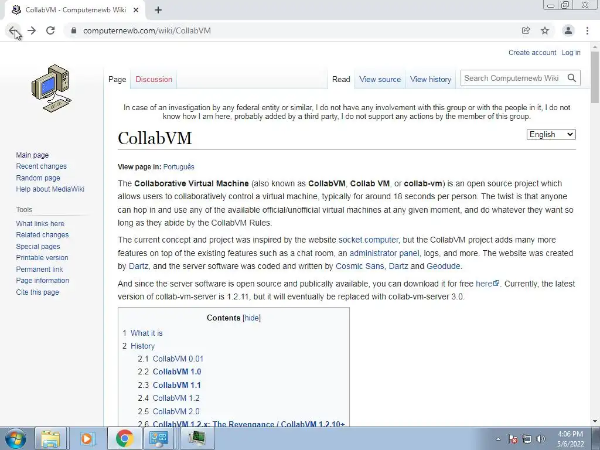Click the Action Center flag tray icon

513,439
